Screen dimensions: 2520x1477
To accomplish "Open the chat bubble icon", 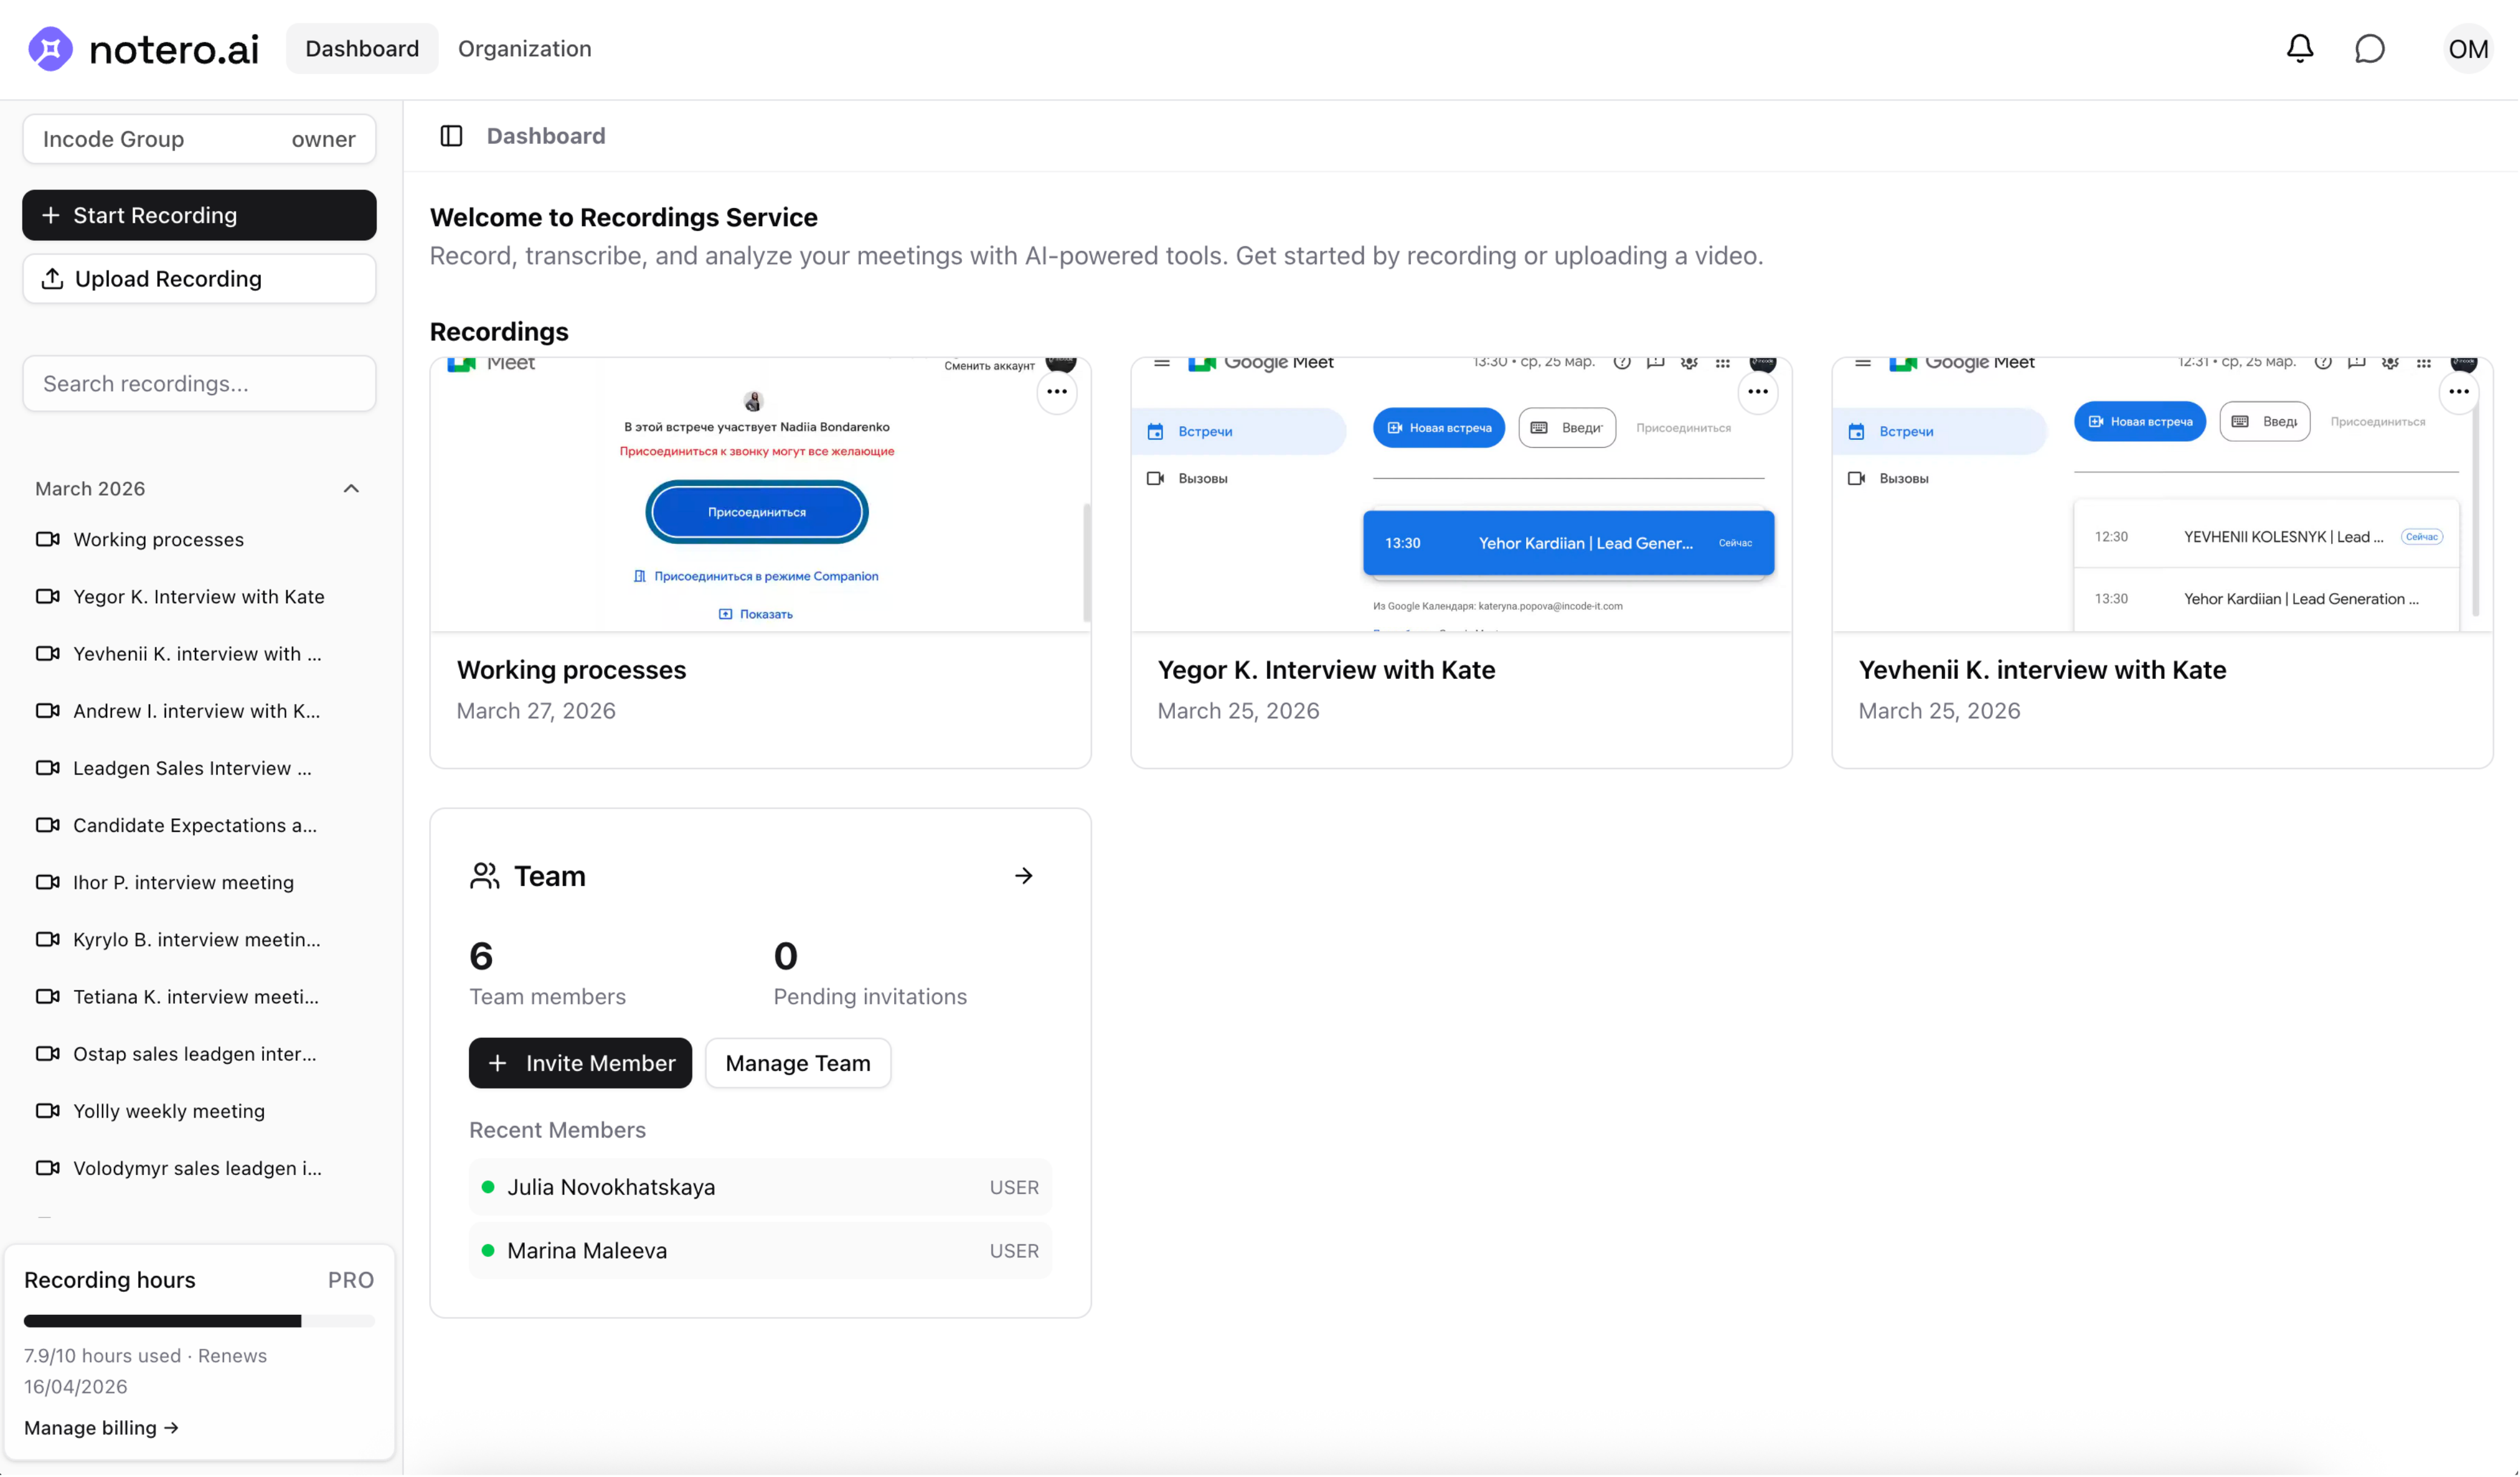I will tap(2369, 48).
